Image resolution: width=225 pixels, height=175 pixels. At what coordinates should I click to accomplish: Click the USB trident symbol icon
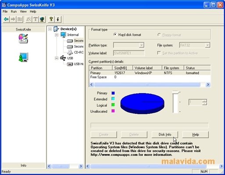tap(63, 58)
